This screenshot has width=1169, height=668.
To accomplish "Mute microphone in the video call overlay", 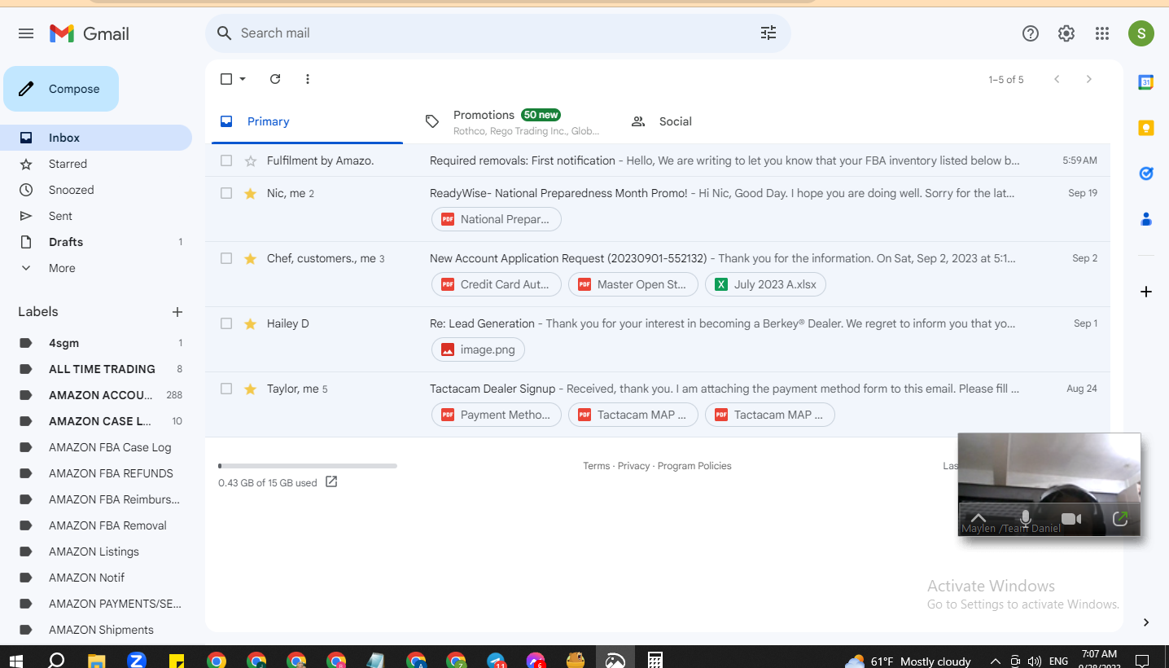I will coord(1026,518).
